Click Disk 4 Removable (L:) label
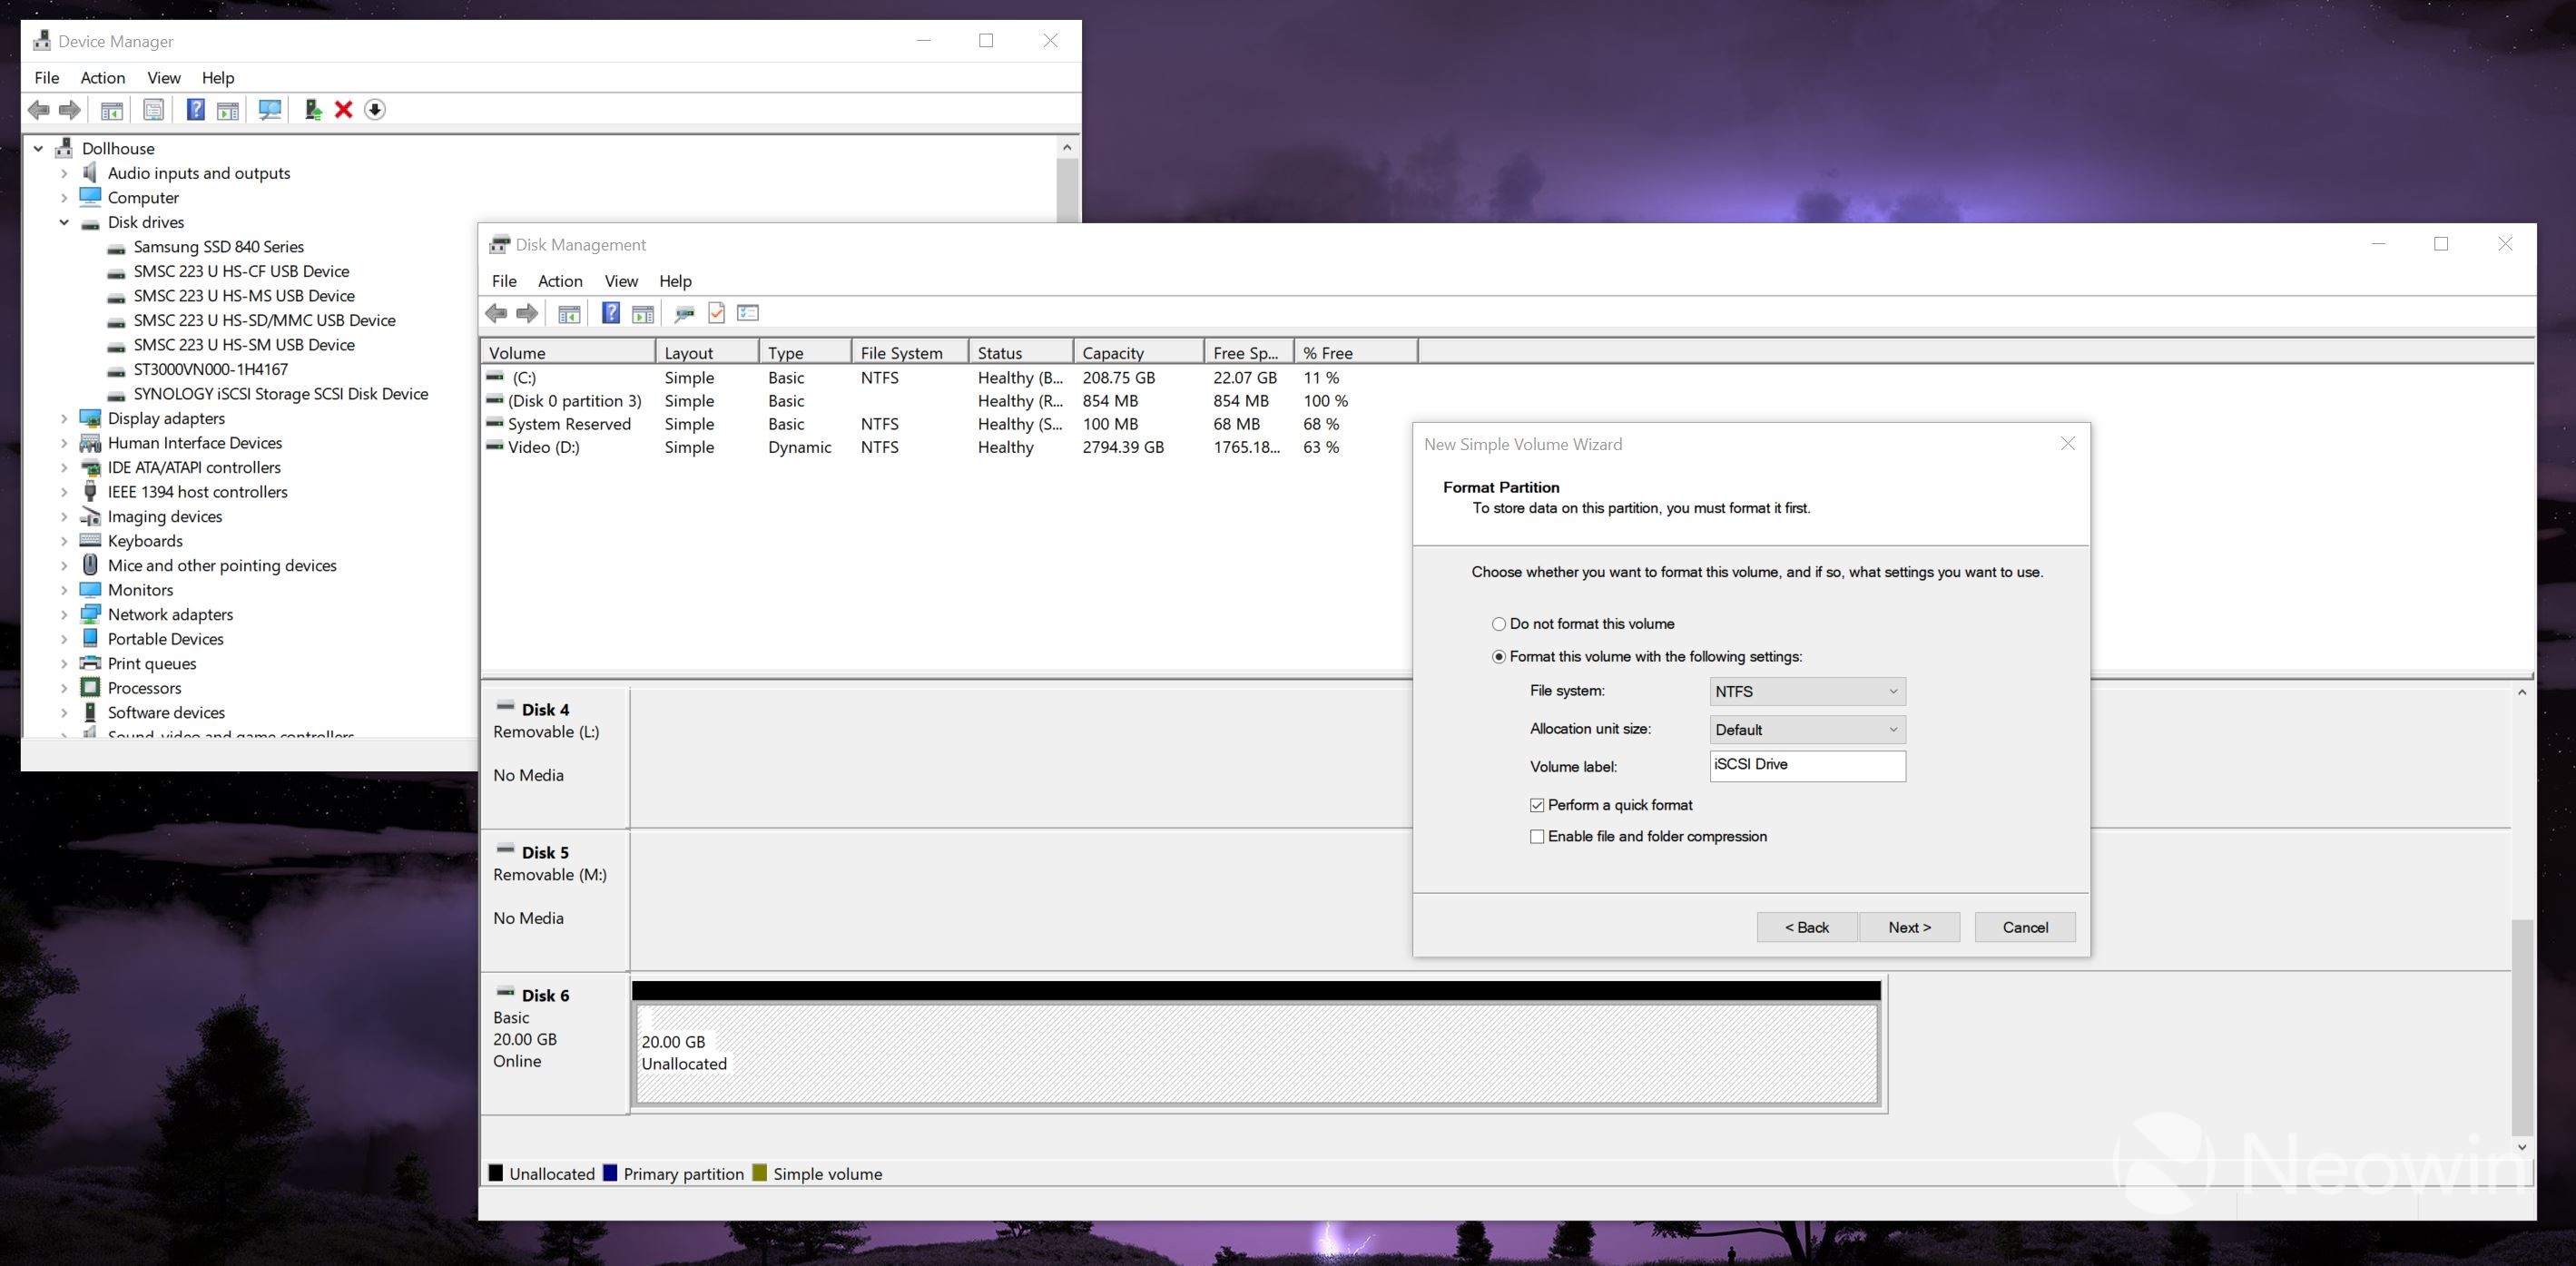Viewport: 2576px width, 1266px height. 546,732
